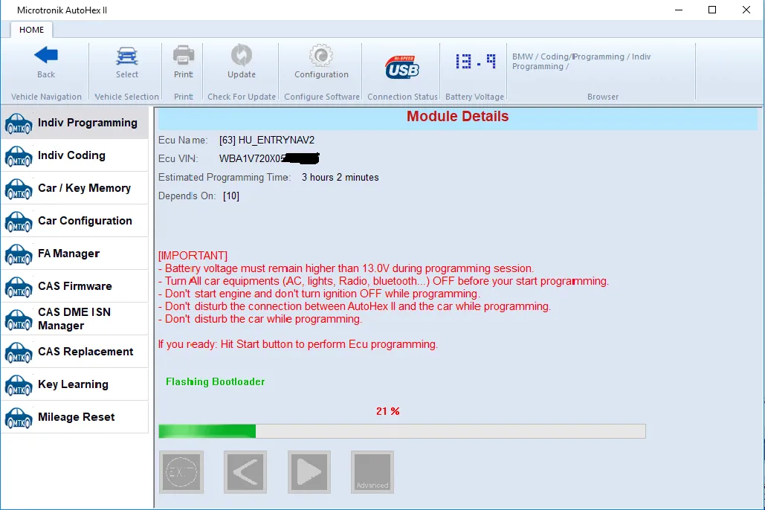Select CAS Replacement sidebar entry
The image size is (765, 510).
pyautogui.click(x=74, y=352)
